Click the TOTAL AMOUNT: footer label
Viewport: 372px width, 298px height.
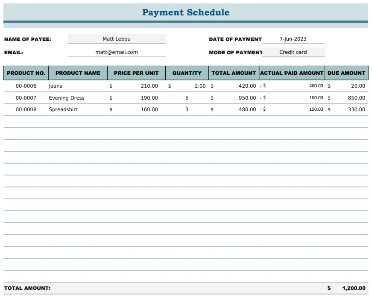(x=27, y=288)
